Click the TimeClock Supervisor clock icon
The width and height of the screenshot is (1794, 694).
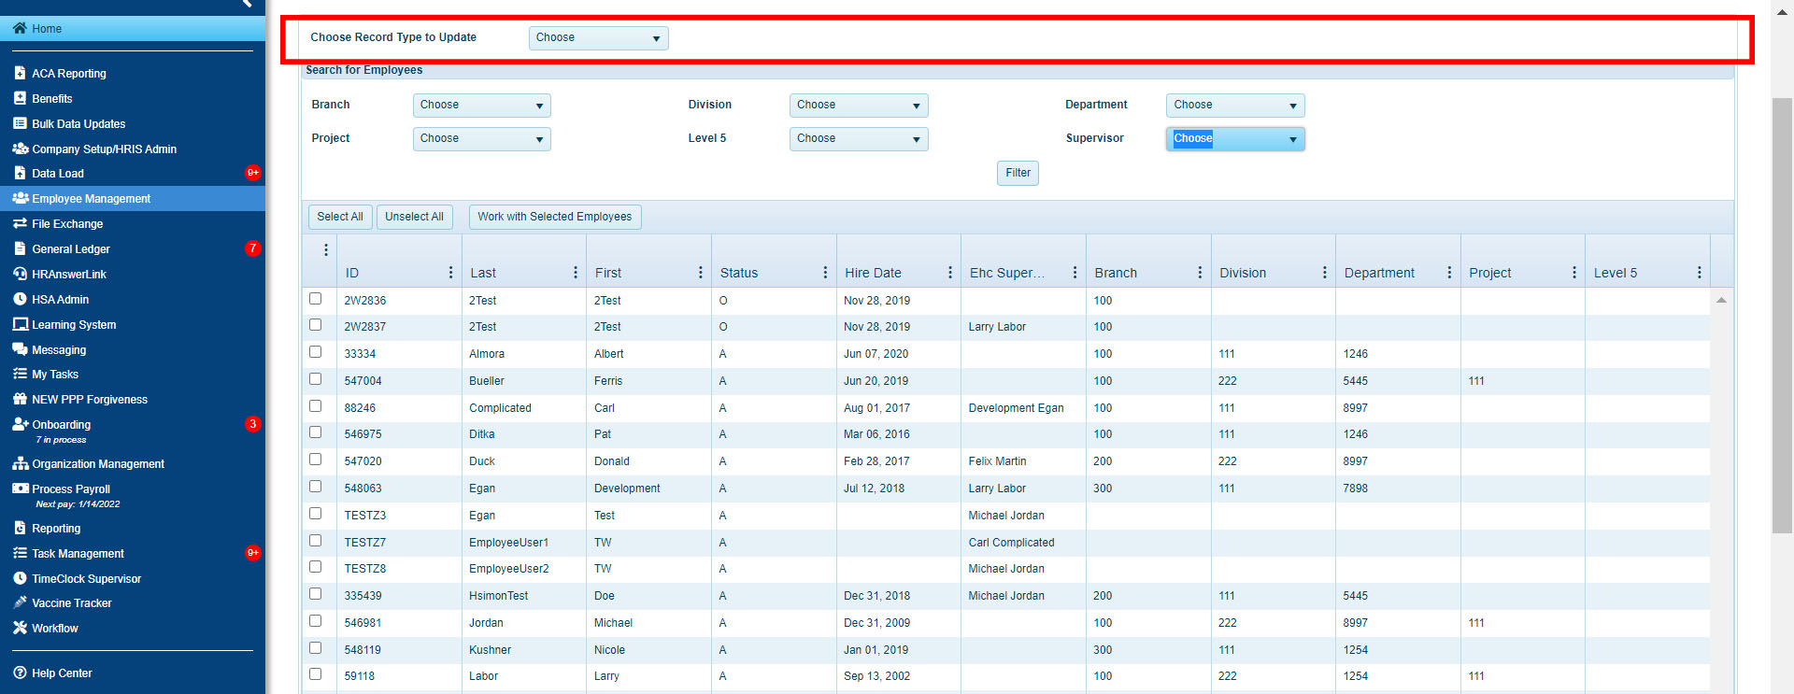20,578
